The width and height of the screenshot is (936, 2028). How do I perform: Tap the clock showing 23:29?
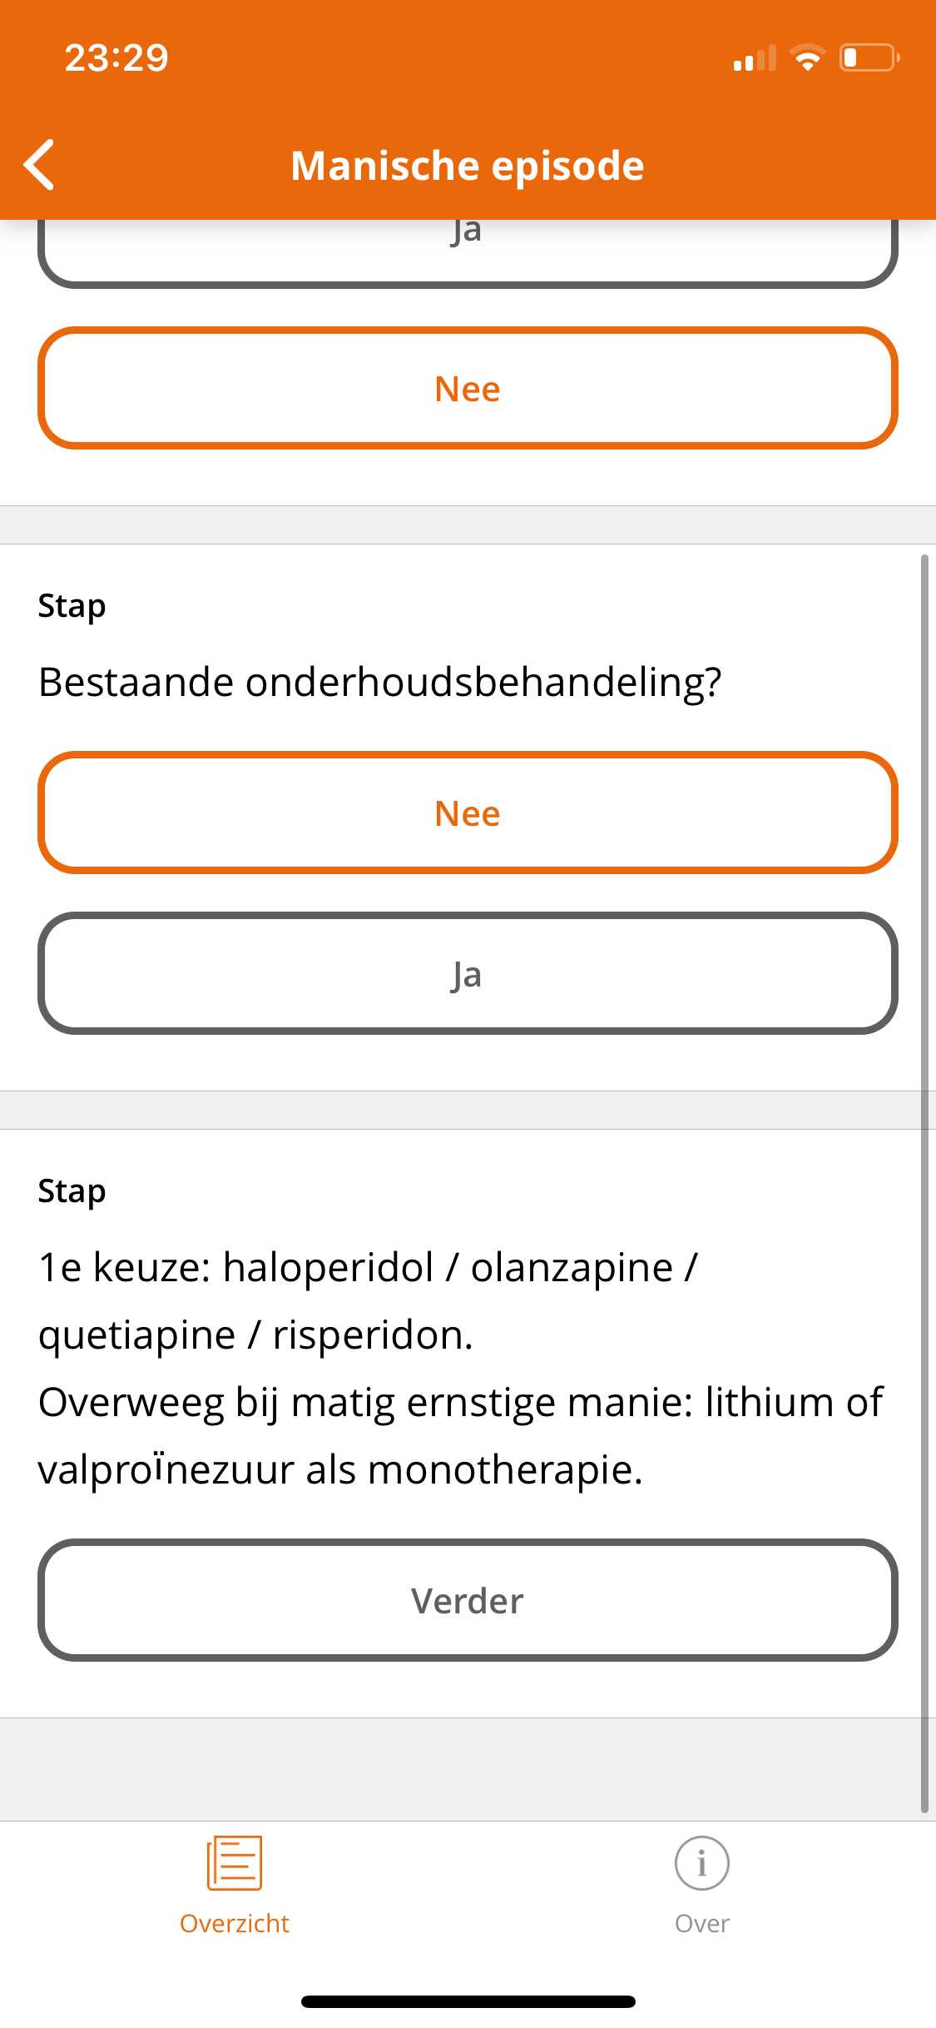click(116, 57)
